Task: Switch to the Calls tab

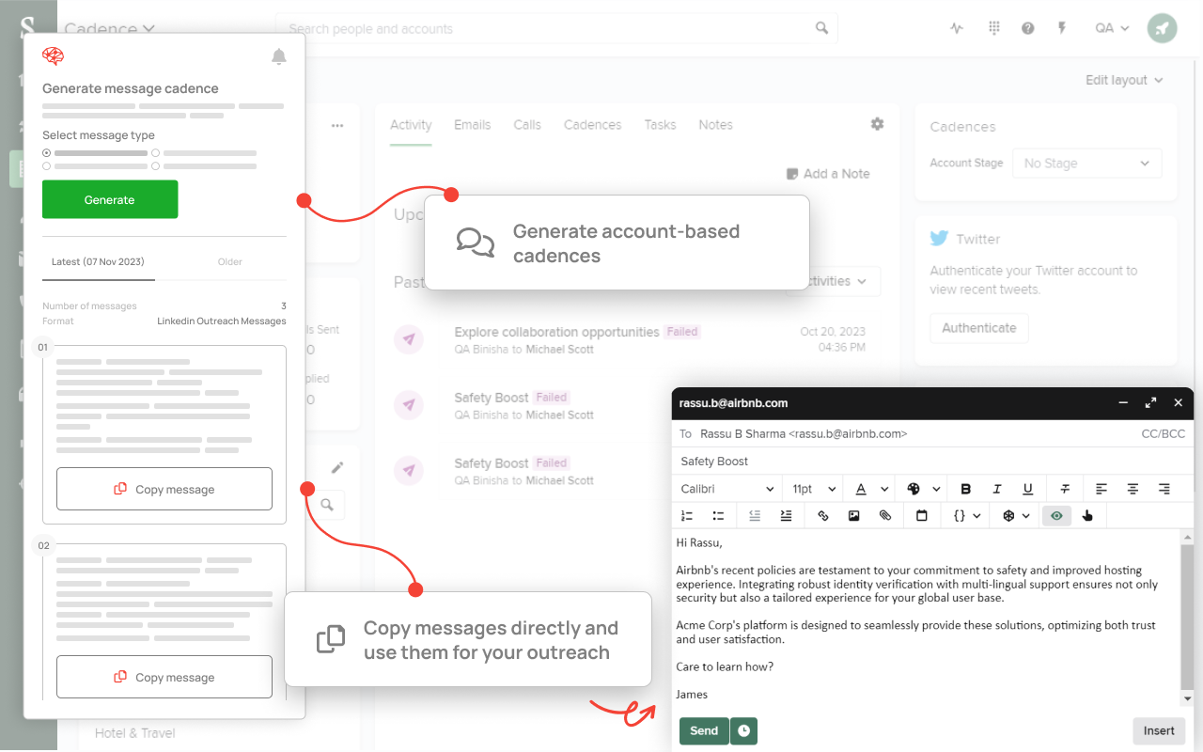Action: tap(527, 125)
